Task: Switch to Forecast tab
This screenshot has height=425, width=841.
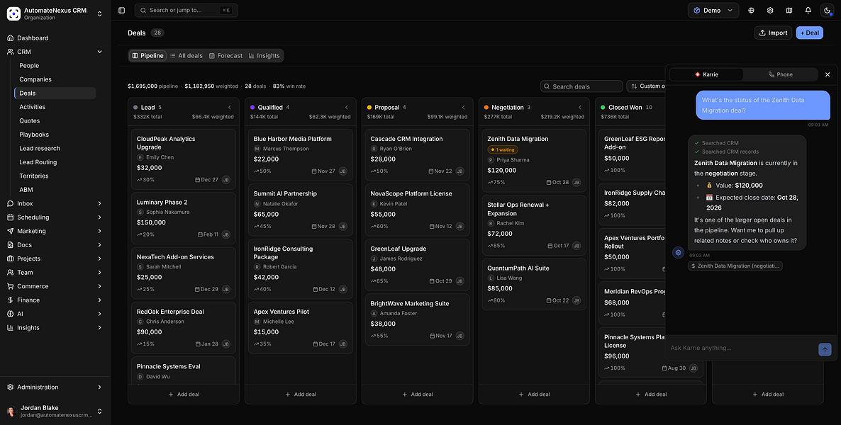Action: point(225,56)
